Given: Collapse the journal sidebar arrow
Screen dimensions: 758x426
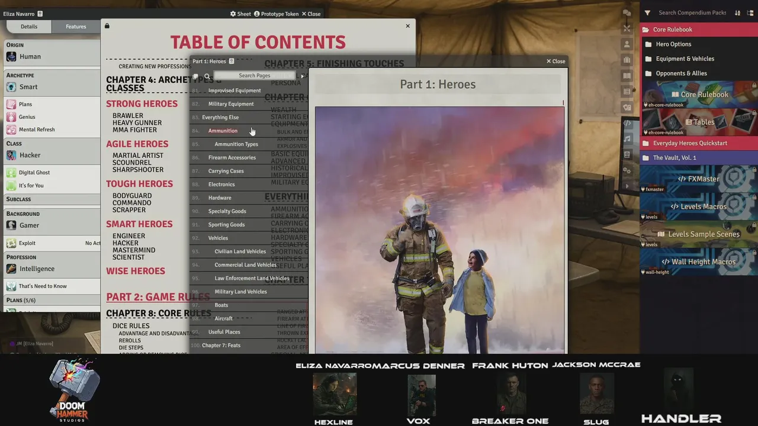Looking at the screenshot, I should click(302, 76).
